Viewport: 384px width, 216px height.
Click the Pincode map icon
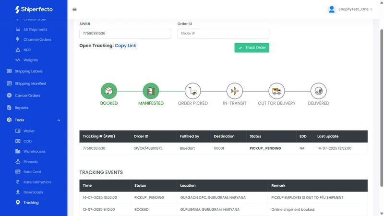[x=18, y=162]
